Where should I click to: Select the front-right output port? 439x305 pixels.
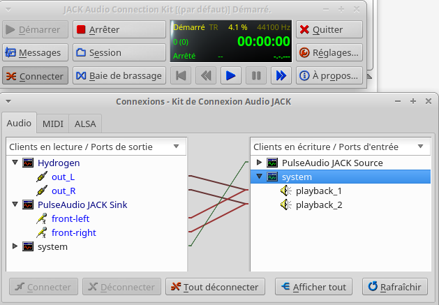[74, 232]
